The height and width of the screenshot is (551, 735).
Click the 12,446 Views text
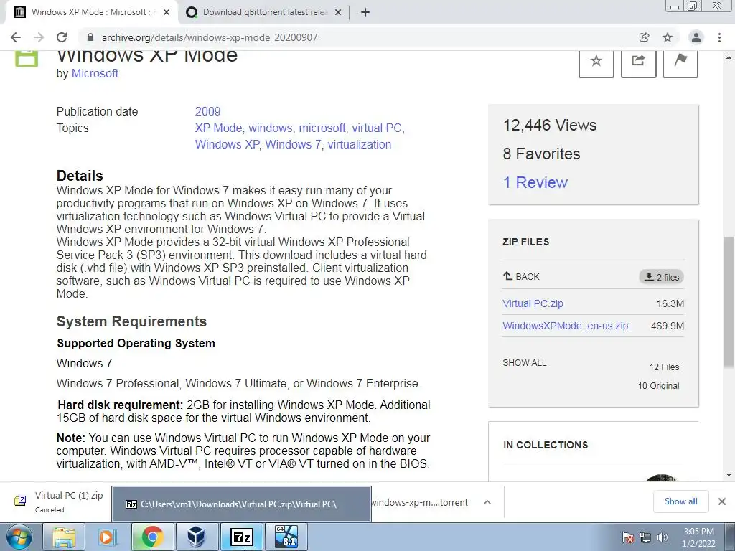[x=550, y=125]
